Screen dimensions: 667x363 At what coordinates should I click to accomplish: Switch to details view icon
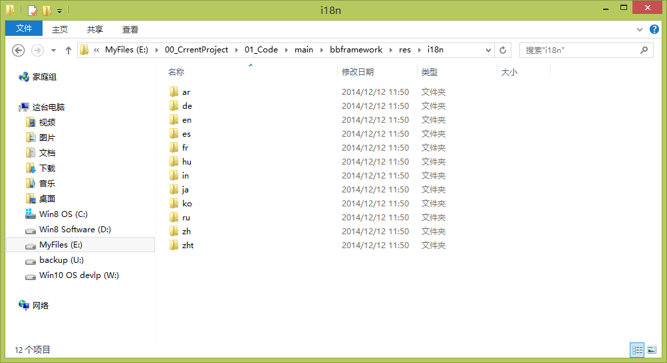click(x=637, y=350)
